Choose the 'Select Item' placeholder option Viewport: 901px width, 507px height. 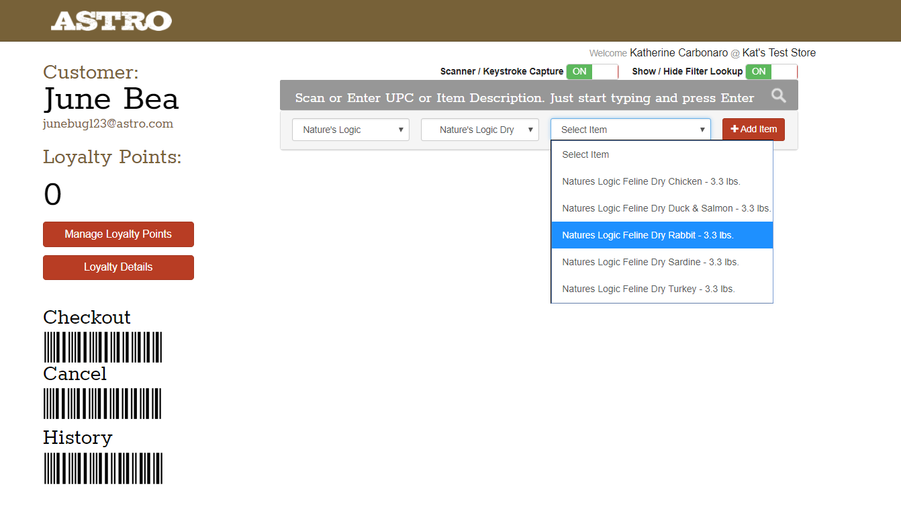click(x=662, y=154)
